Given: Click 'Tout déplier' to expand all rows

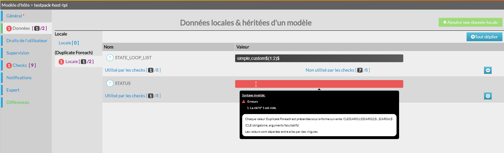Looking at the screenshot, I should pyautogui.click(x=484, y=37).
